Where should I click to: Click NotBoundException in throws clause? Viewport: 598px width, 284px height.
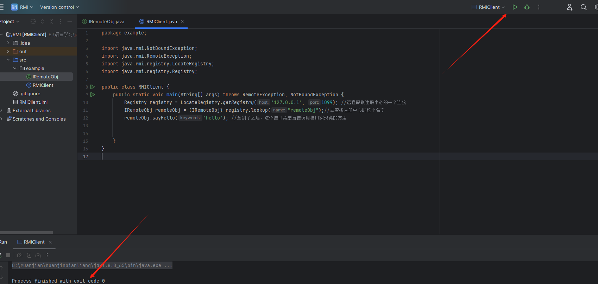(x=314, y=95)
